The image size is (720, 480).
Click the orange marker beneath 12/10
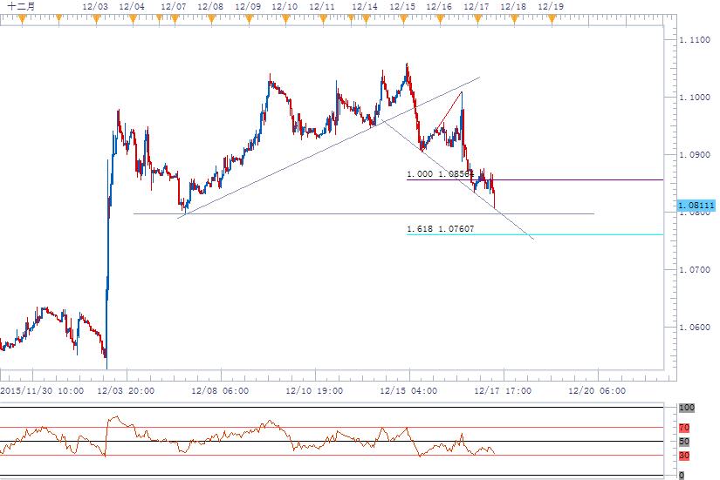(x=285, y=19)
